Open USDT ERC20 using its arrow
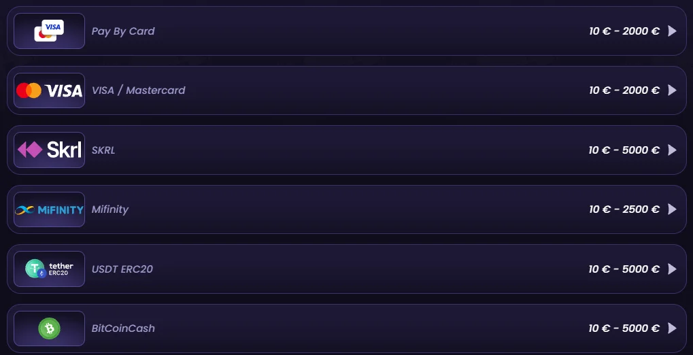Screen dimensions: 693x355 click(x=672, y=269)
